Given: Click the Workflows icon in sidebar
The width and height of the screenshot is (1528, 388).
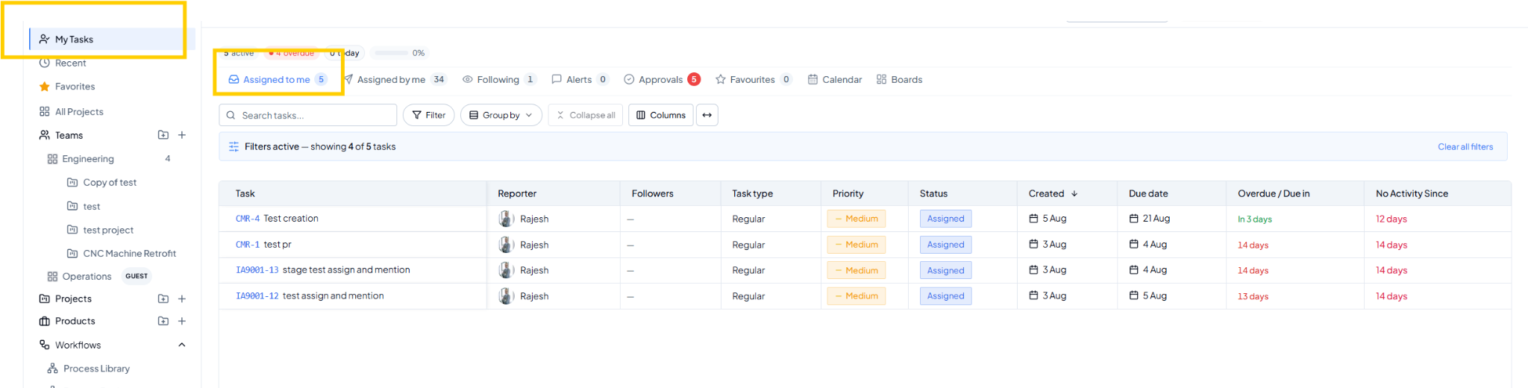Looking at the screenshot, I should pos(45,345).
